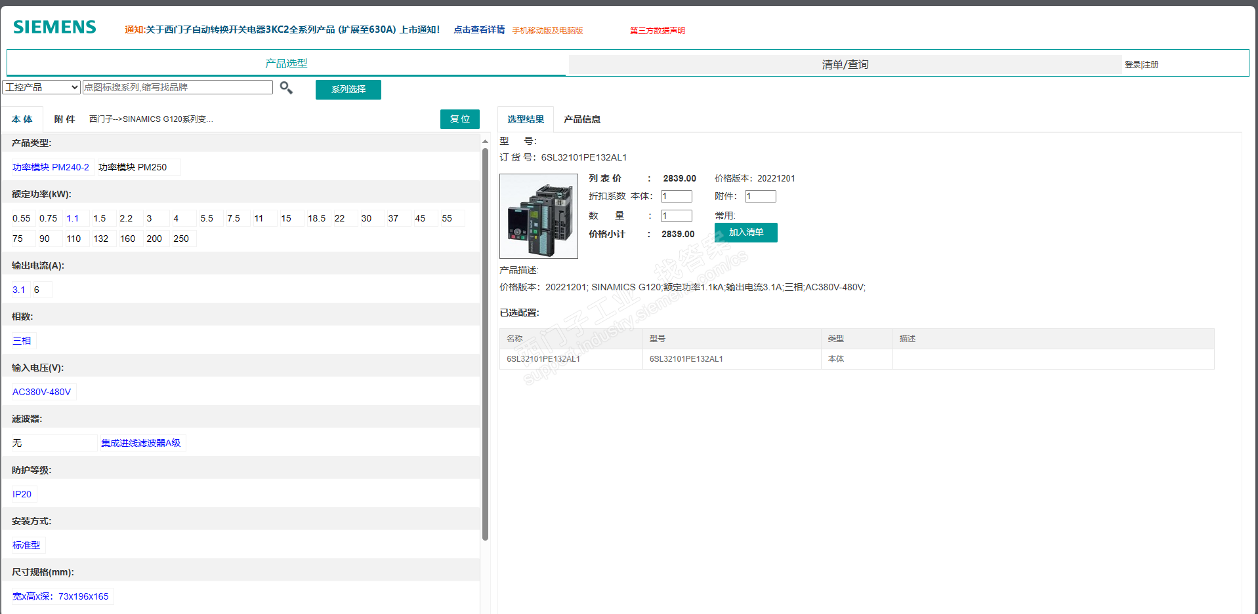Click 6SL32101PE132AL1 in the 型号 column
1258x614 pixels.
pyautogui.click(x=686, y=359)
